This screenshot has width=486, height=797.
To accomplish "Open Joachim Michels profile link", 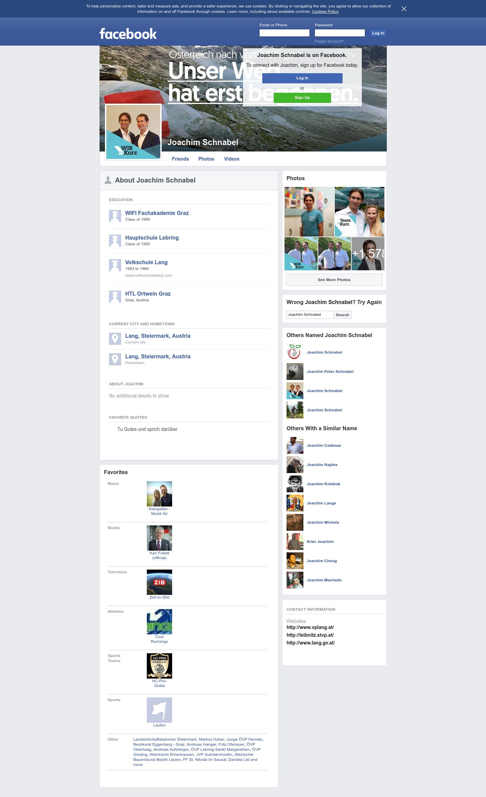I will point(323,522).
